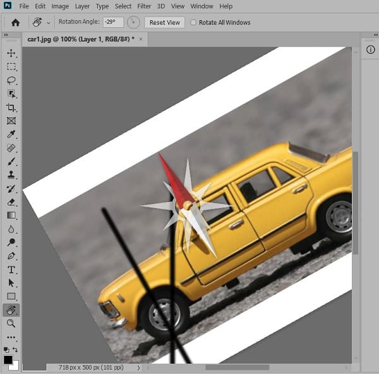
Task: Select the Rotate View tool in toolbar
Action: coord(11,310)
